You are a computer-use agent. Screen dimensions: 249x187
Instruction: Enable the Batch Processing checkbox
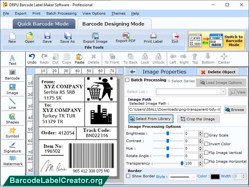click(x=127, y=80)
